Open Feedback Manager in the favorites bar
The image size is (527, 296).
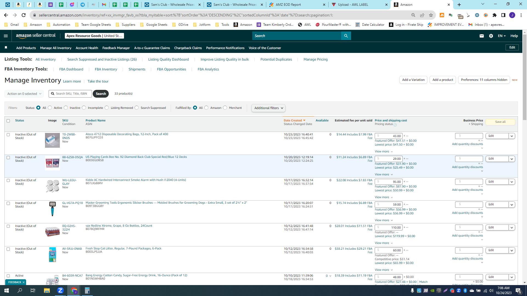(x=116, y=48)
